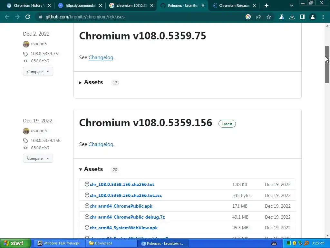Close the commondatastorage tab

coord(101,5)
